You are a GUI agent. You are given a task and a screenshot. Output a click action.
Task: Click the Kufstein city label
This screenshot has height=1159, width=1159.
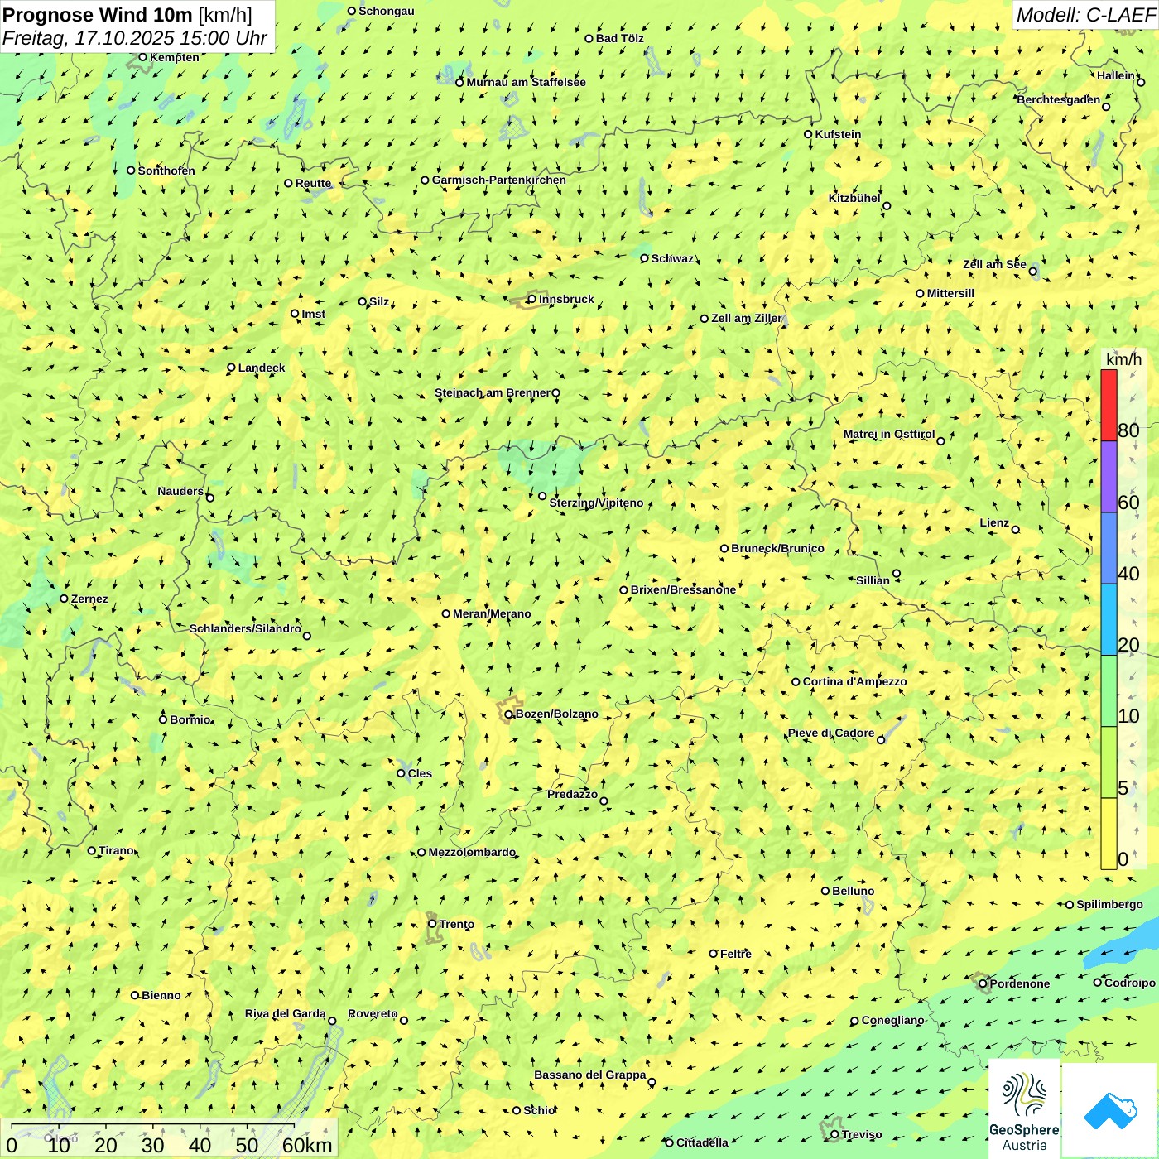(x=838, y=134)
